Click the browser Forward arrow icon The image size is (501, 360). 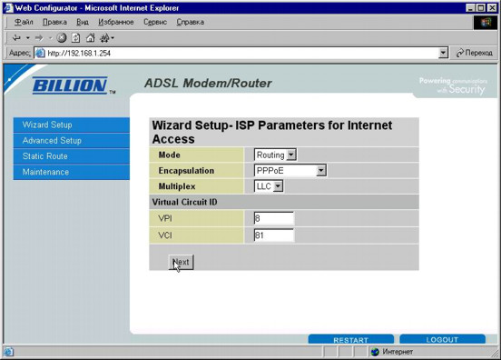coord(39,38)
